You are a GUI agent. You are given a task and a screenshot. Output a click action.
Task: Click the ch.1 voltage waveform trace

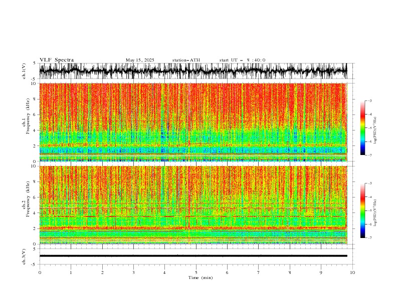pyautogui.click(x=193, y=71)
